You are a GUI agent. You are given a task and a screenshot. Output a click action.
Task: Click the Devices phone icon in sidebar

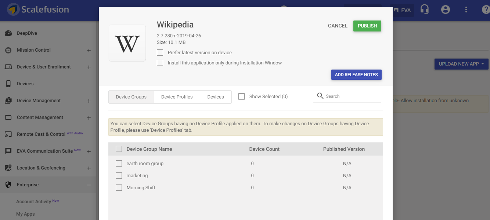click(8, 84)
